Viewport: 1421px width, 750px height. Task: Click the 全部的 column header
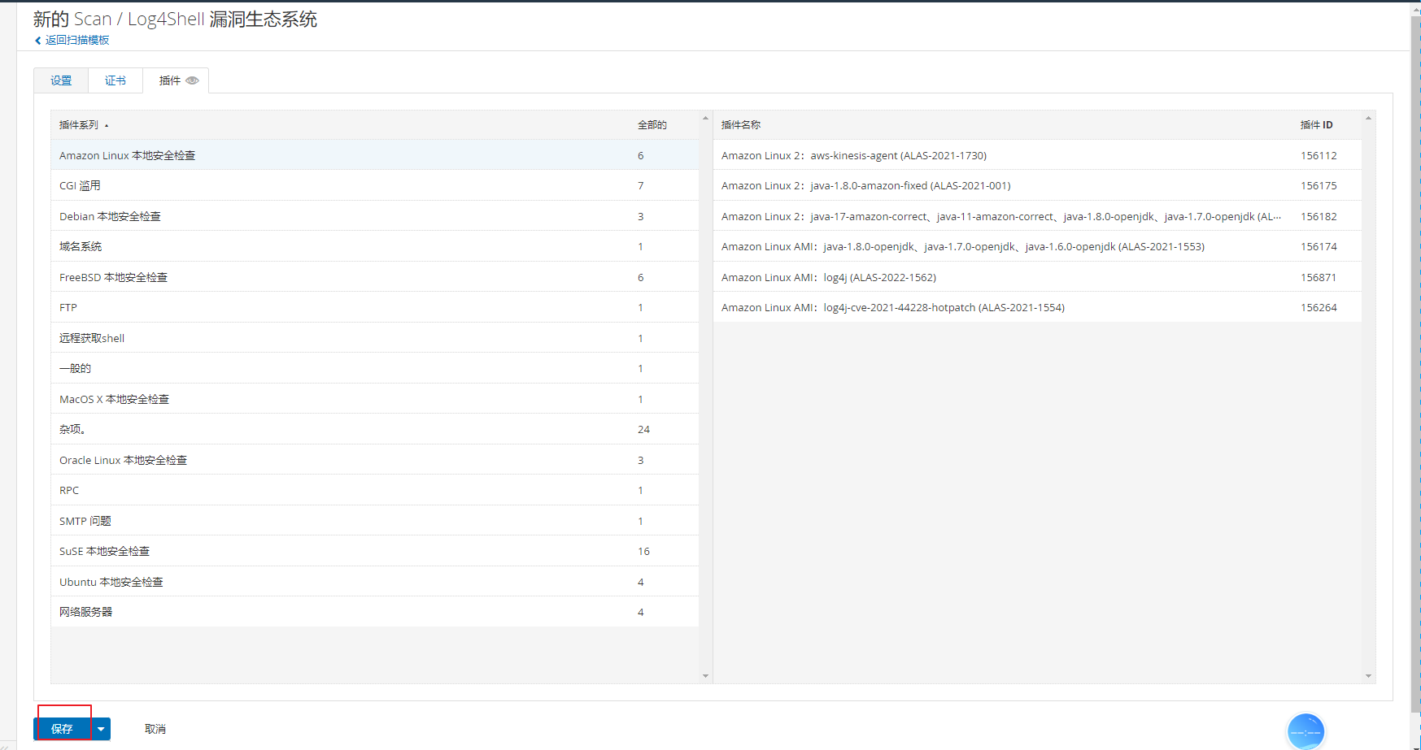click(x=652, y=125)
